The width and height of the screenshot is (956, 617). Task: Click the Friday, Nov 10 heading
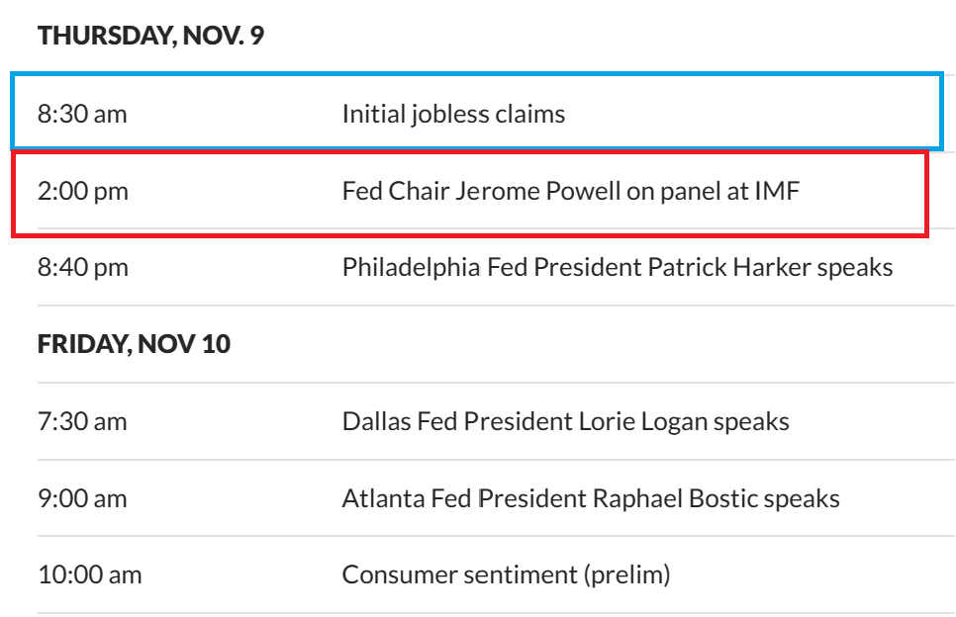click(x=134, y=345)
